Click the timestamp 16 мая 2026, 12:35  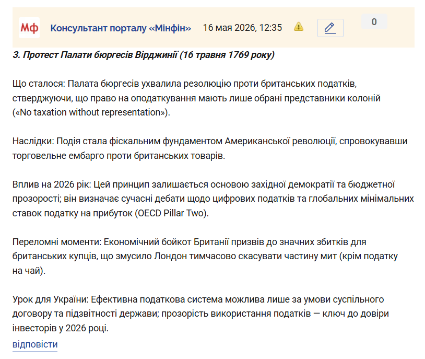click(242, 28)
